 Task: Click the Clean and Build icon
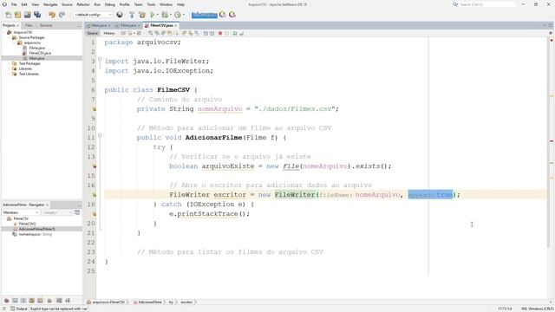click(142, 15)
